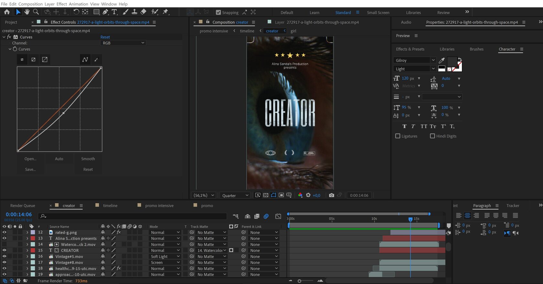Click the Smooth button under curves
Image resolution: width=543 pixels, height=284 pixels.
(88, 159)
